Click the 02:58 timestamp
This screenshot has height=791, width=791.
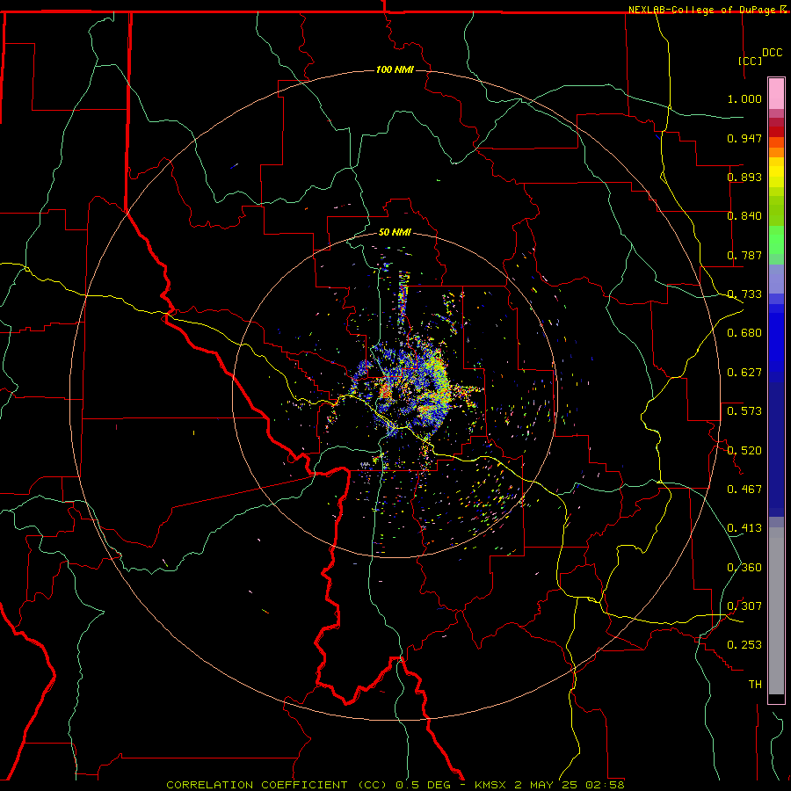(605, 785)
